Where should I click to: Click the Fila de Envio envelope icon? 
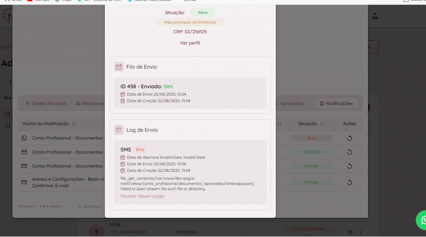(x=119, y=67)
